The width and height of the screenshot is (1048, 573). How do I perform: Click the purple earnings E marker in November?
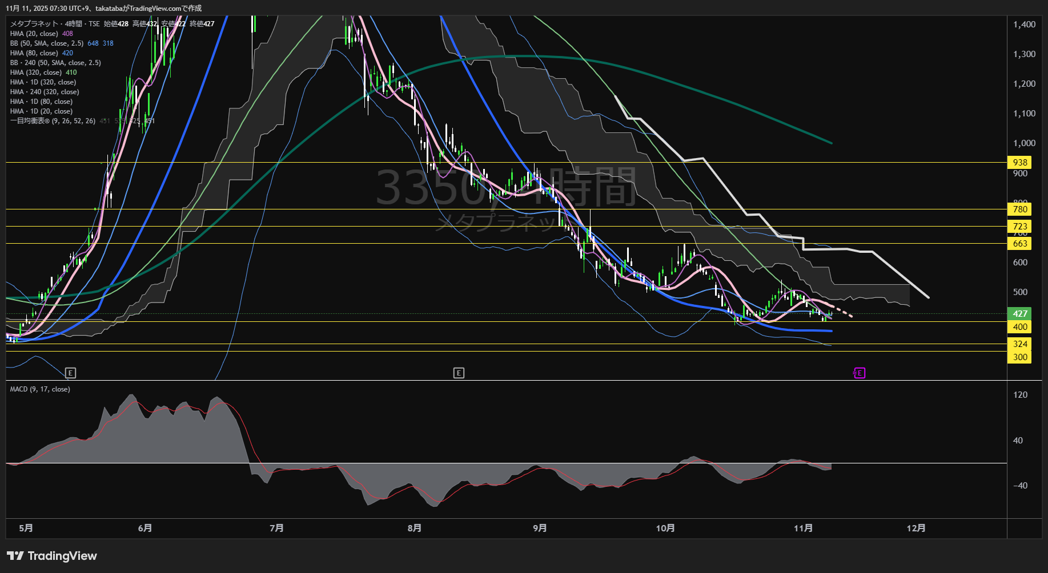click(859, 373)
